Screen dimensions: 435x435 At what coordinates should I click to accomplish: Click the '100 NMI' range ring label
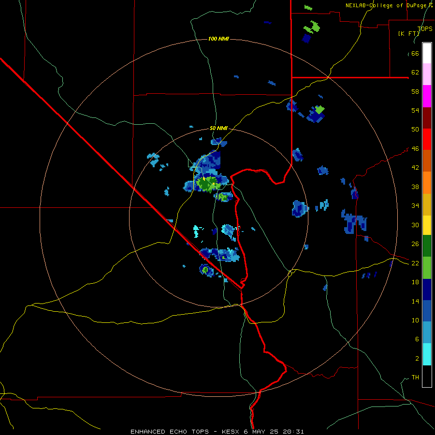(x=218, y=39)
